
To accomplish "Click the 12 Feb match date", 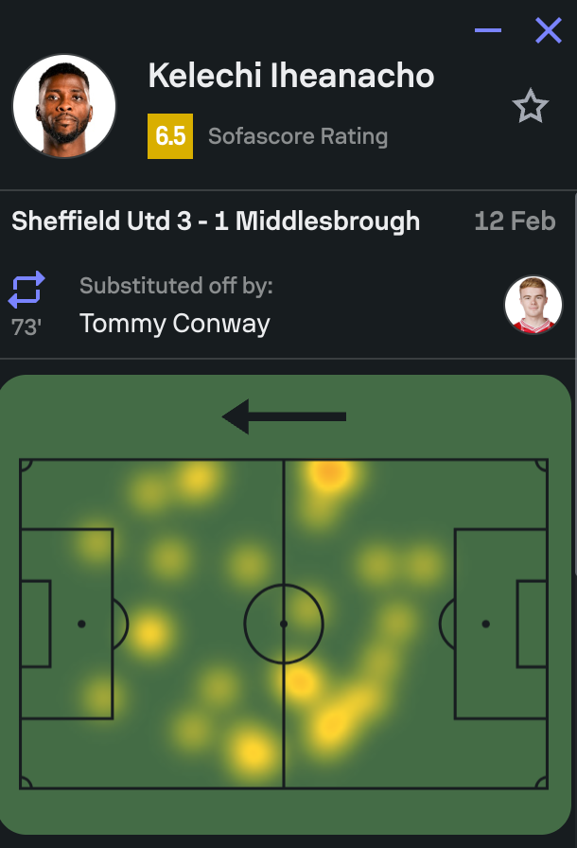I will [515, 221].
